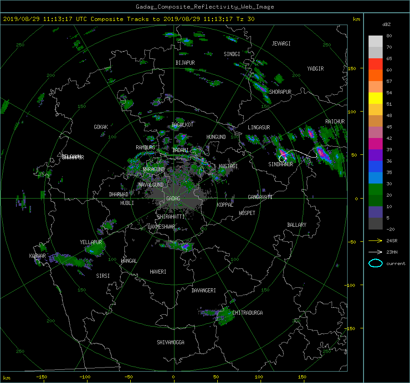Viewport: 410px width, 383px height.
Task: Click the HUNGUND city label
Action: [x=216, y=137]
